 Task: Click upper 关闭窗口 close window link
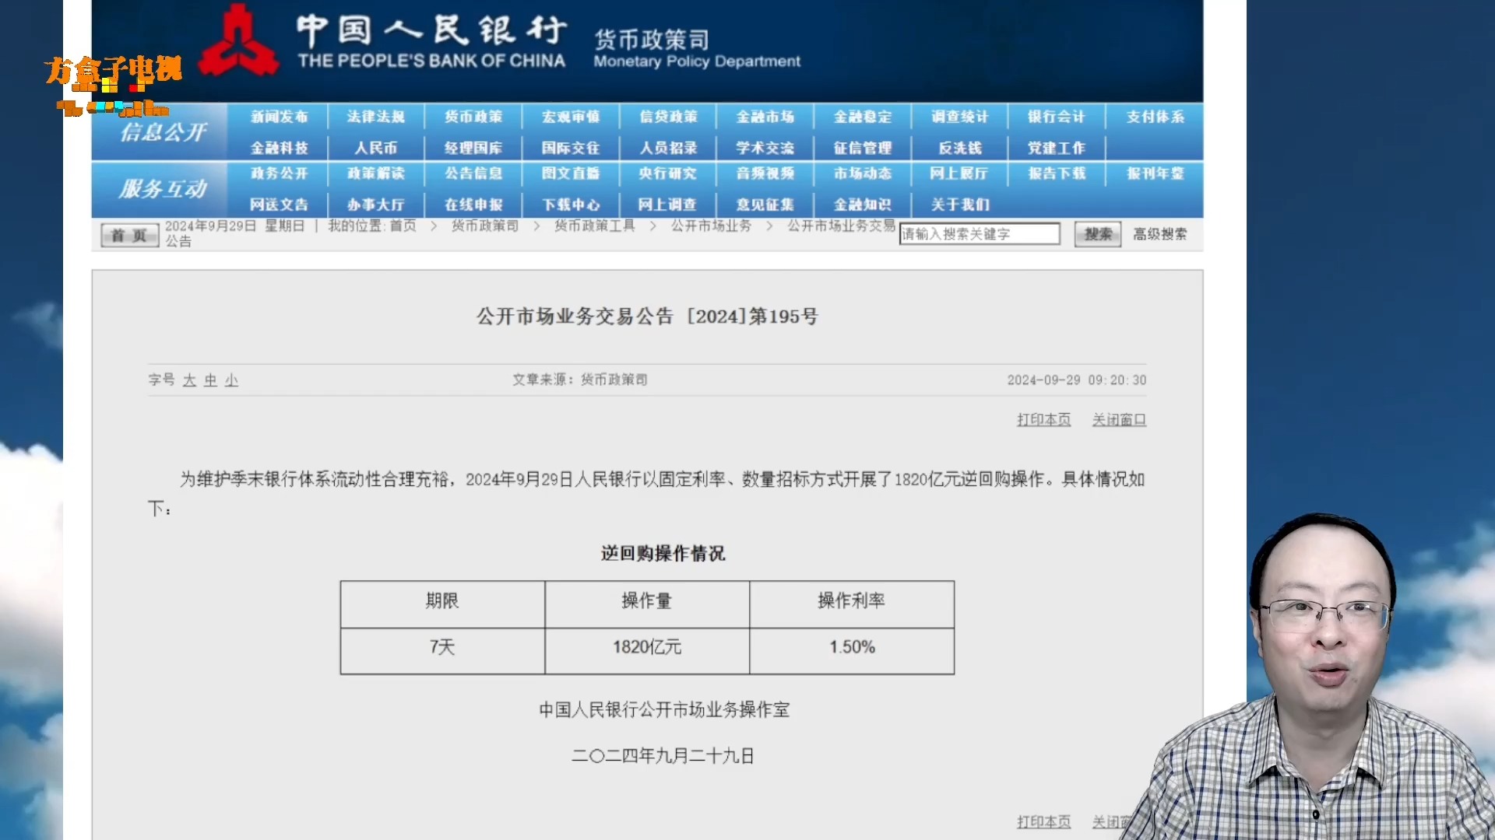(1119, 420)
